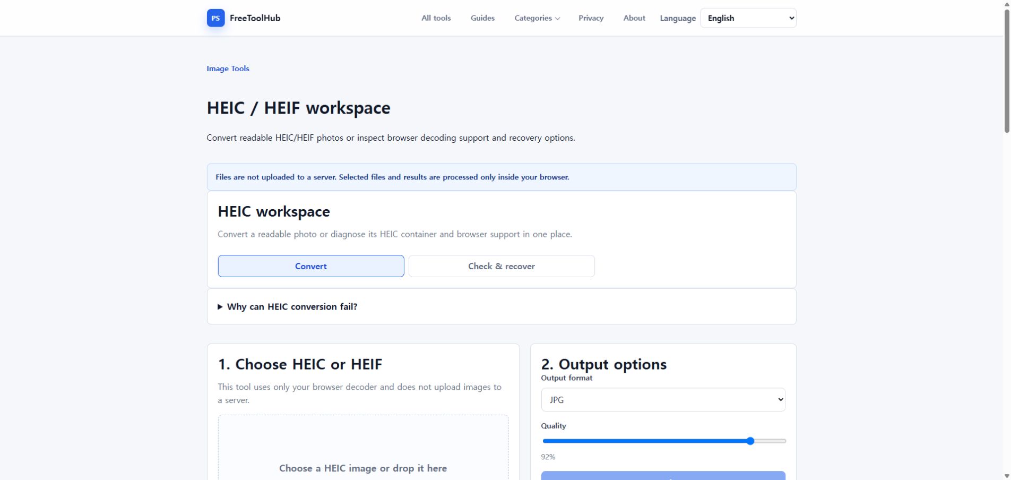Switch to Check & recover mode

click(x=502, y=266)
